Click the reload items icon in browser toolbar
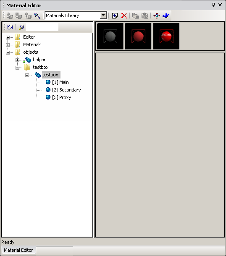Screen dimensions: 226x256 pos(10,27)
